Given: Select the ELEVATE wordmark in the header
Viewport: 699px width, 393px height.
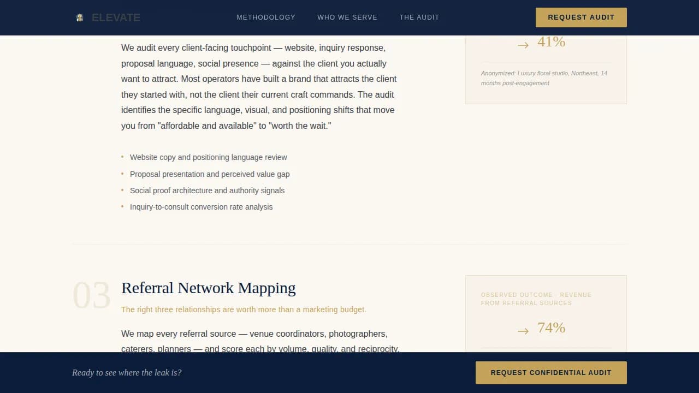Looking at the screenshot, I should tap(115, 17).
